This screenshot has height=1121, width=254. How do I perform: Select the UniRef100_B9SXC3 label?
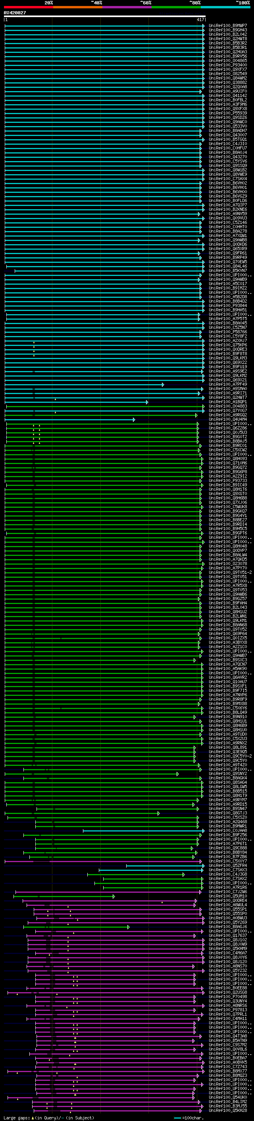click(x=228, y=660)
